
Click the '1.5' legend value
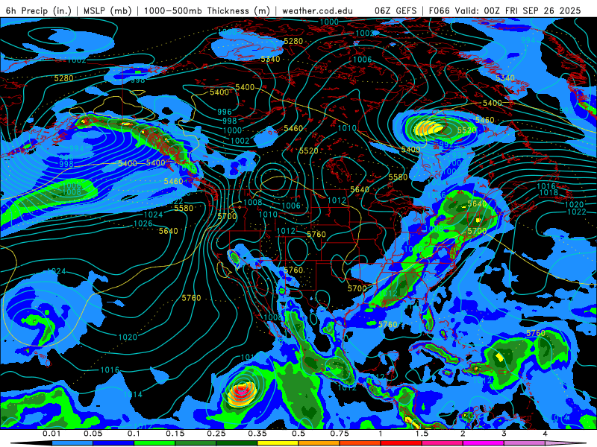tap(422, 434)
